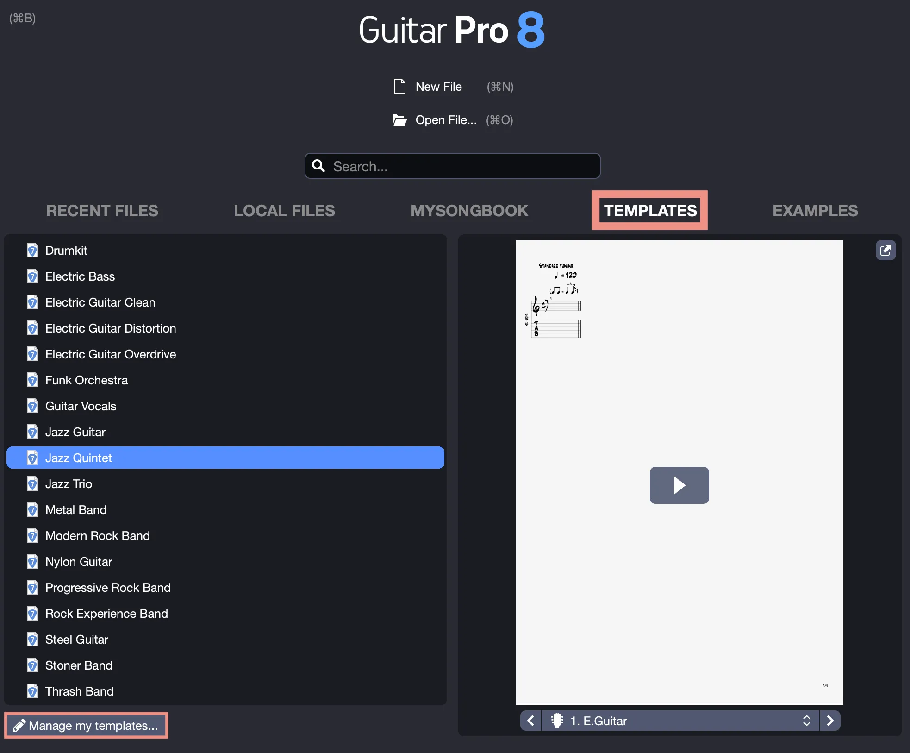Play the template preview

coord(679,485)
